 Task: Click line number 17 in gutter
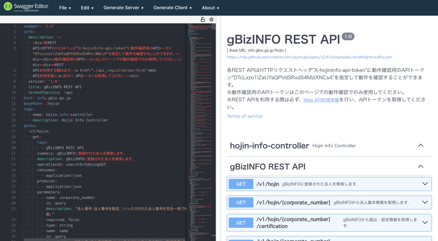14,131
